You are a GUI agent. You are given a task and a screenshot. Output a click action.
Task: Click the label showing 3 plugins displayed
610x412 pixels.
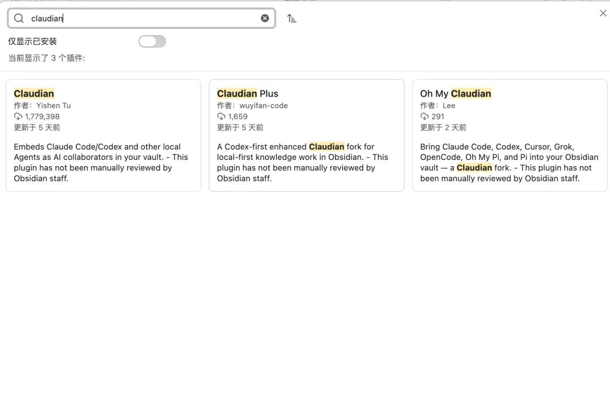coord(47,58)
